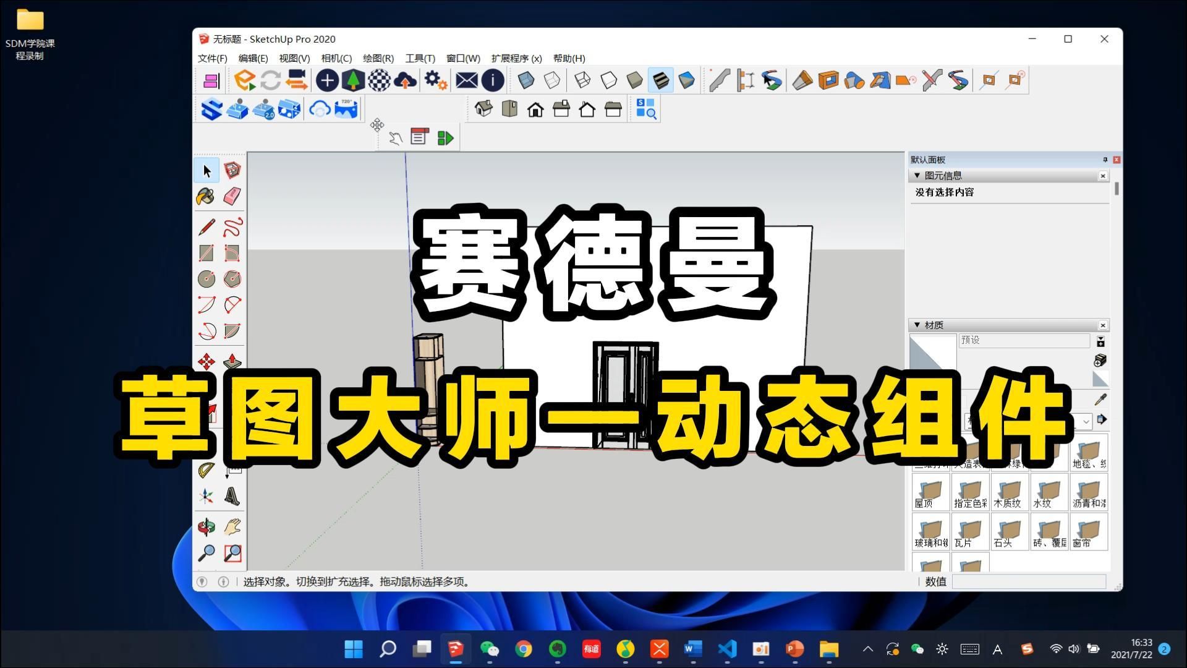The height and width of the screenshot is (668, 1187).
Task: Click the current material preview swatch
Action: pyautogui.click(x=933, y=352)
